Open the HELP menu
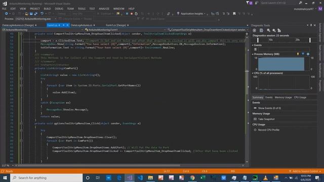 tap(132, 9)
